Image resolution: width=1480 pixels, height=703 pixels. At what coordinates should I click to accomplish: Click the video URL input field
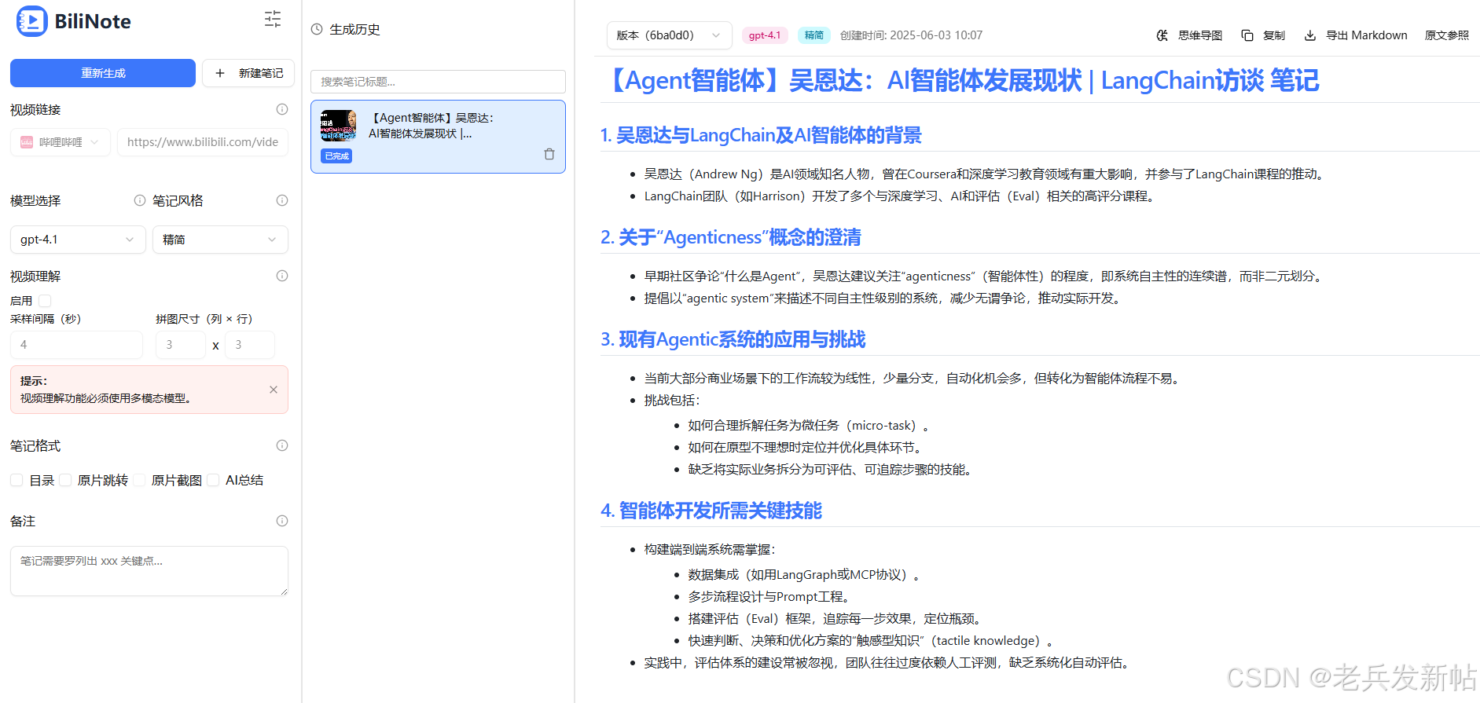coord(203,142)
